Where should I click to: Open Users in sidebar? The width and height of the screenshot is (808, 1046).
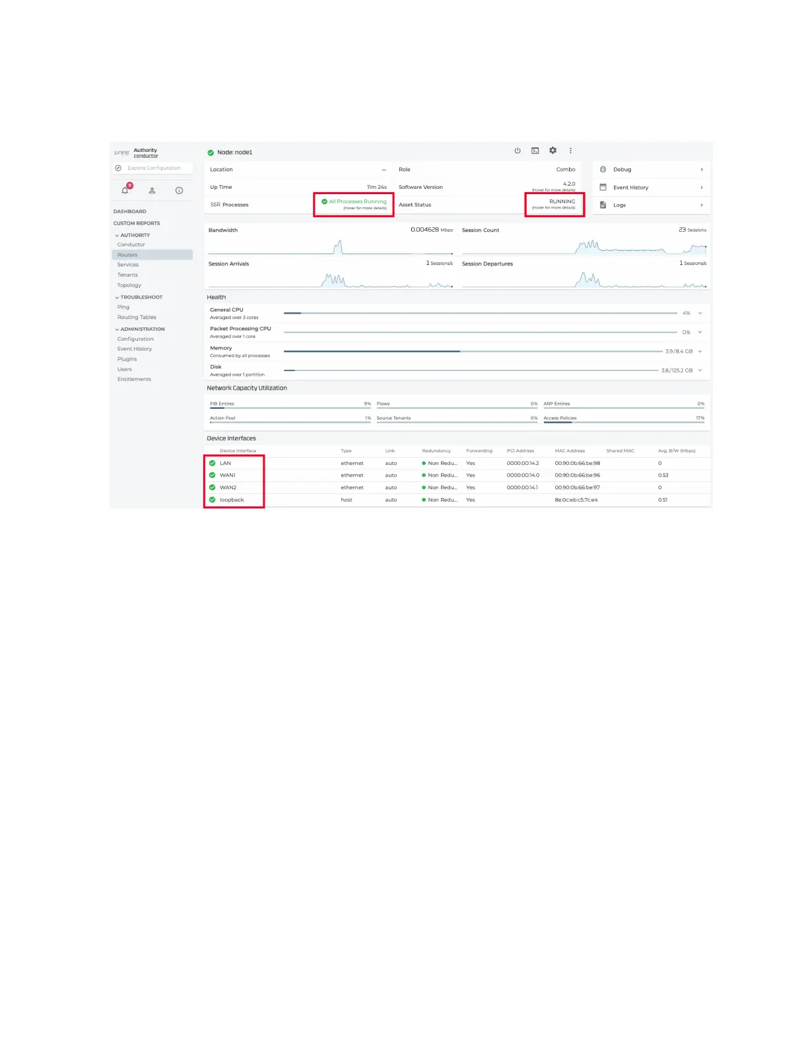coord(124,369)
